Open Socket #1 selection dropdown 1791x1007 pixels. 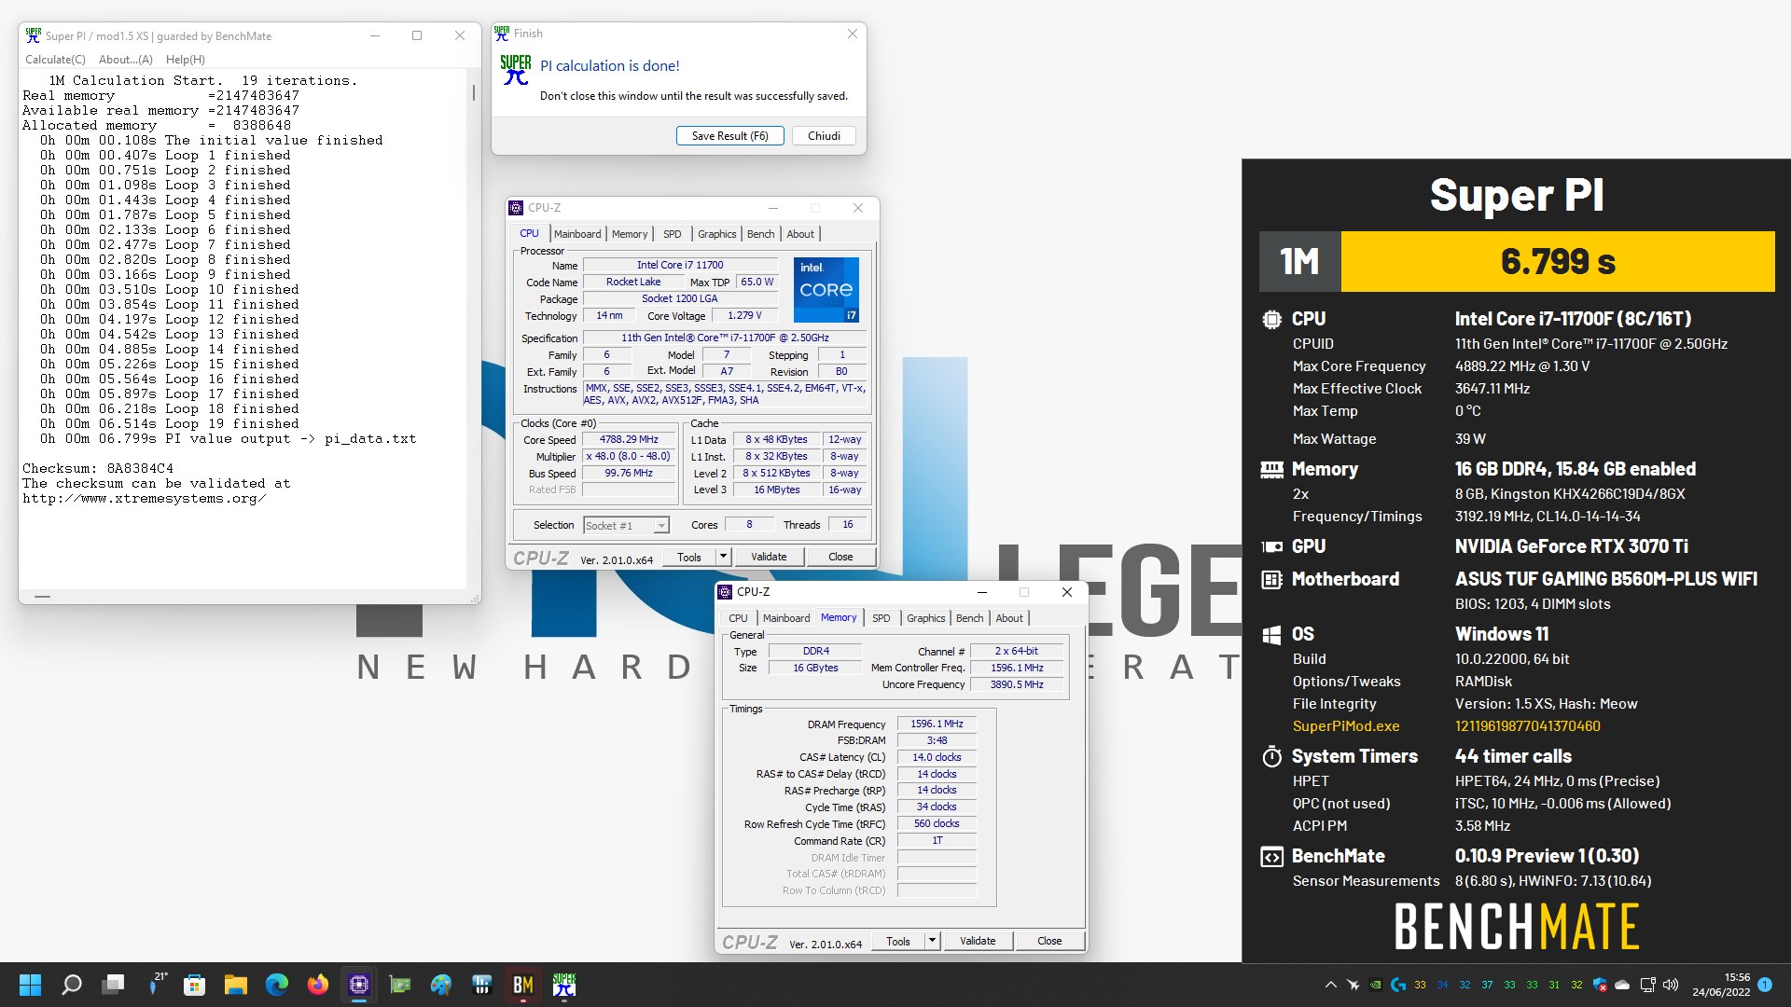[626, 526]
